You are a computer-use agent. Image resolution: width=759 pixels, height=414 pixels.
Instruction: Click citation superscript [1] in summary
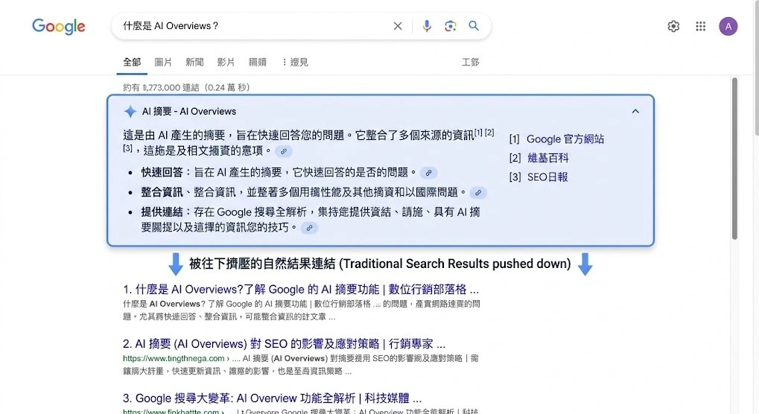coord(478,132)
